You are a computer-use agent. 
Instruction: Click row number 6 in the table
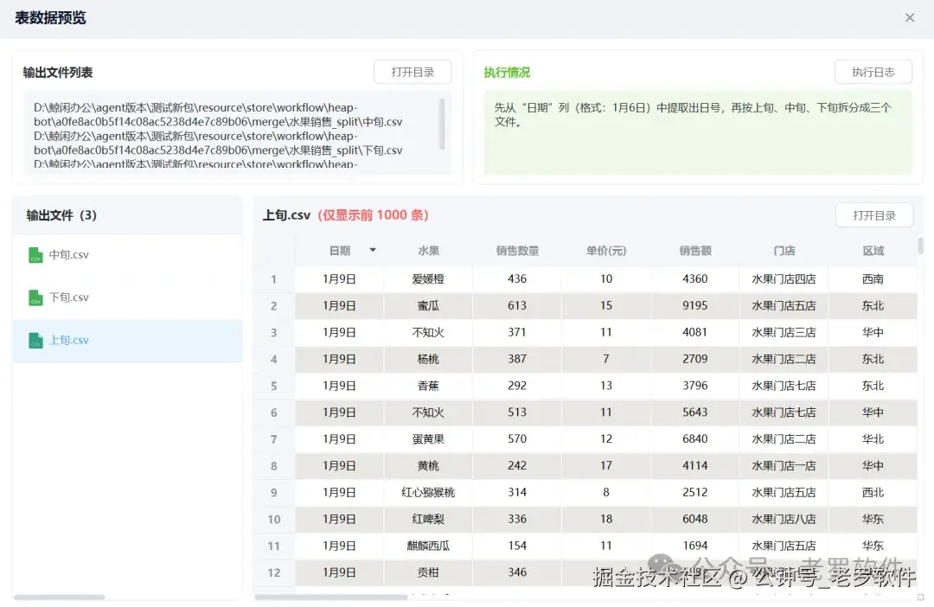[273, 412]
